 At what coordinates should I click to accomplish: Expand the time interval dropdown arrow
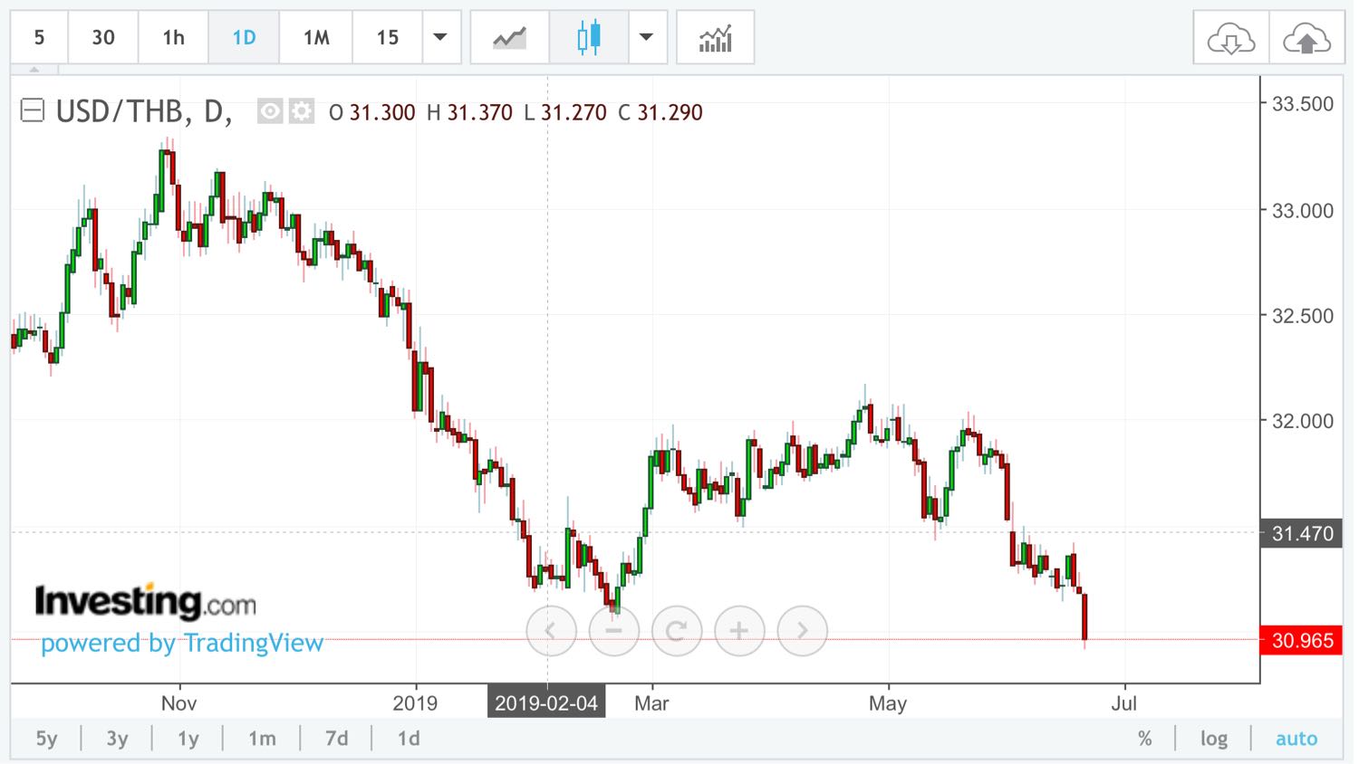pos(440,38)
